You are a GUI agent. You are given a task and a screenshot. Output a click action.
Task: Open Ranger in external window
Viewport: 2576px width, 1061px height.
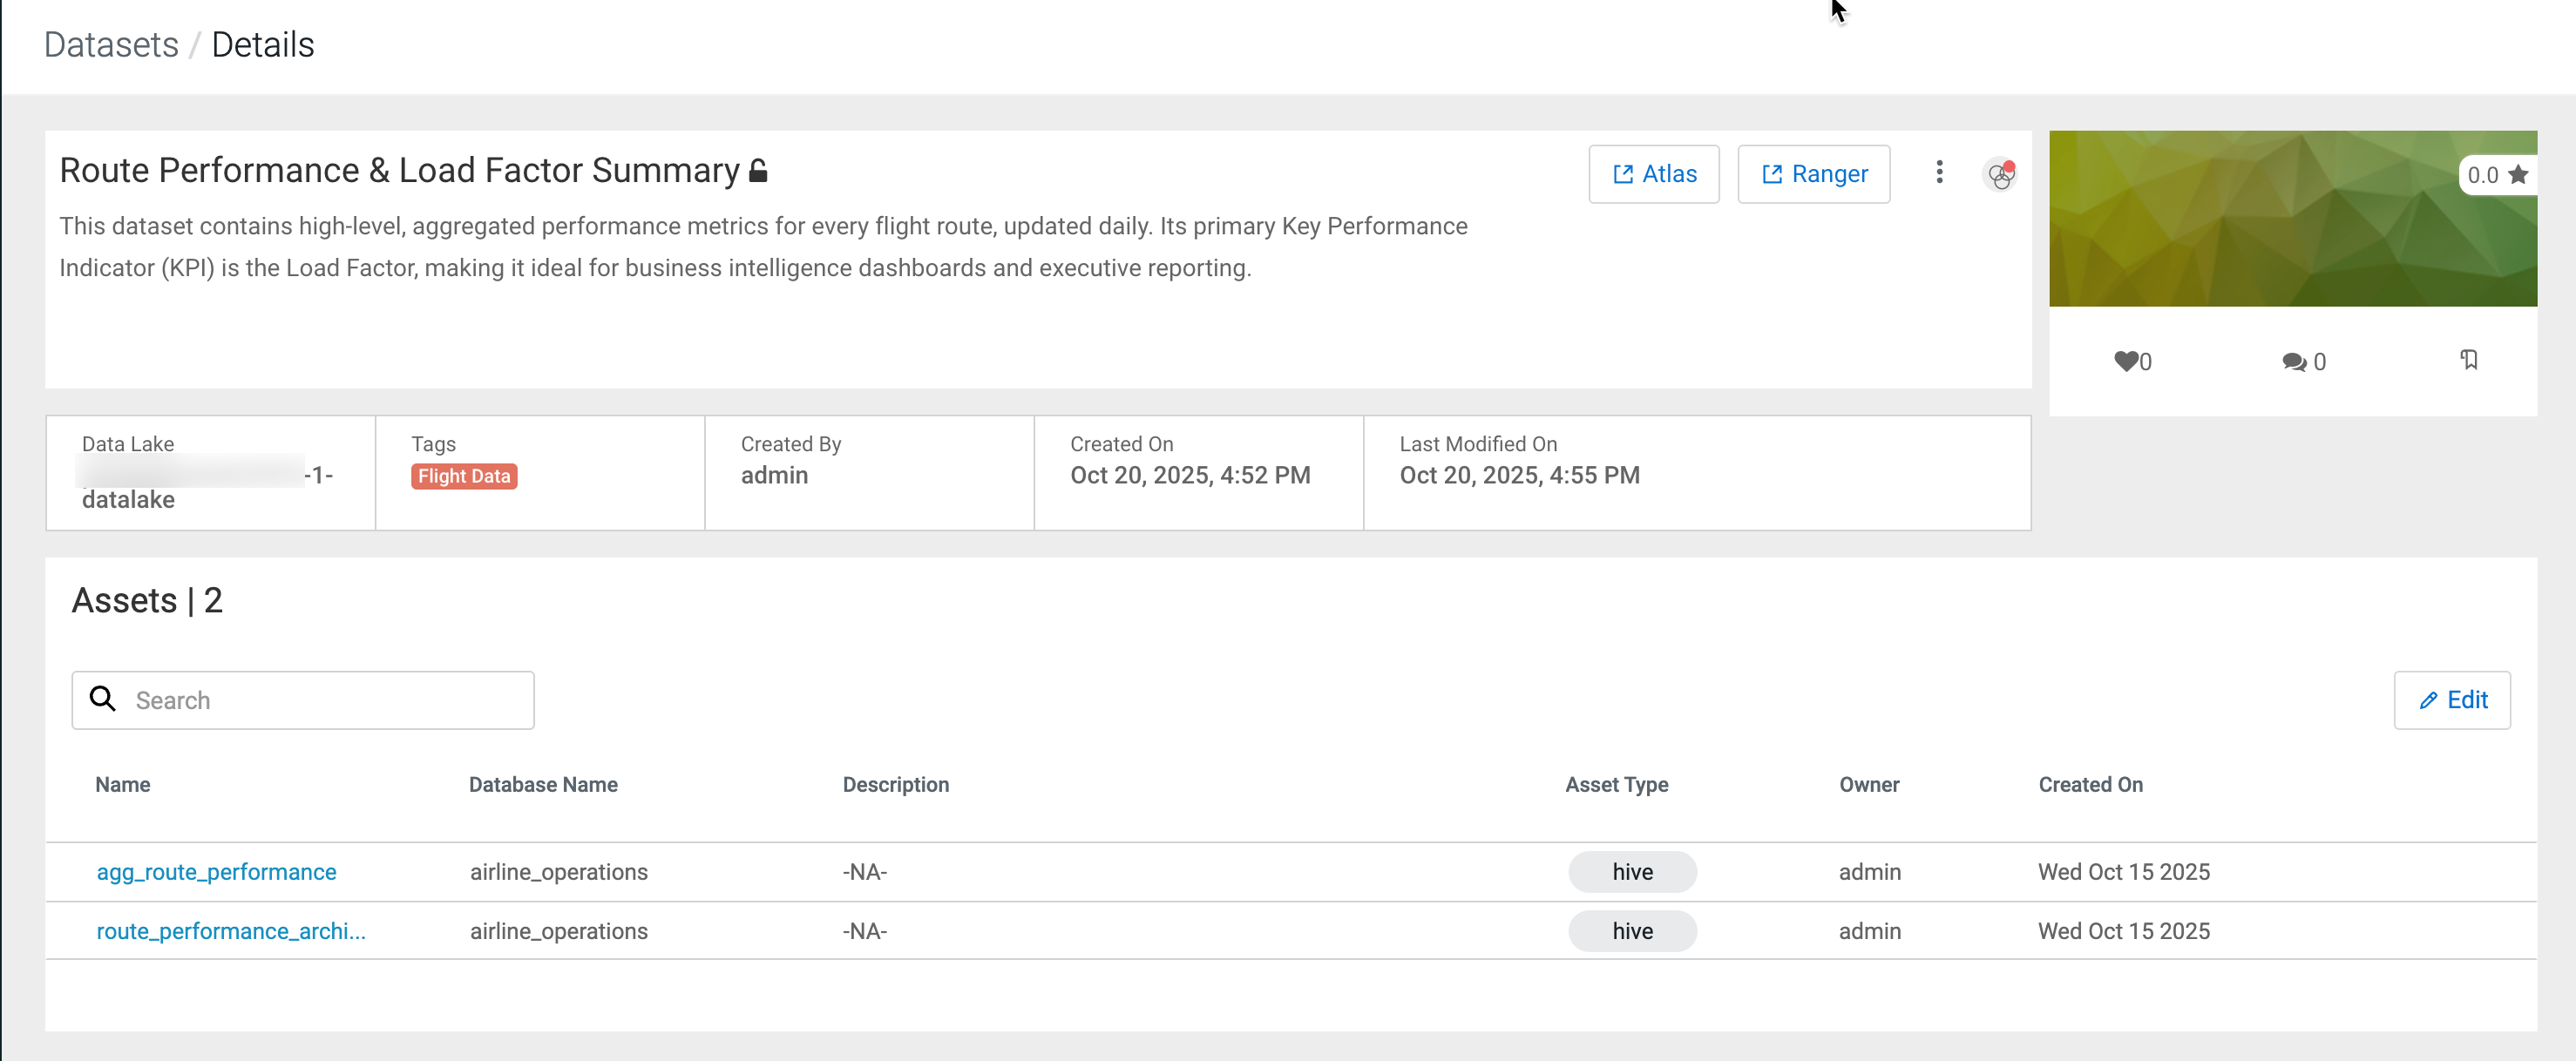tap(1813, 174)
